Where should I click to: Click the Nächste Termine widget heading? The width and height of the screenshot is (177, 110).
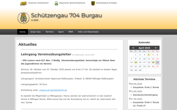pyautogui.click(x=144, y=79)
